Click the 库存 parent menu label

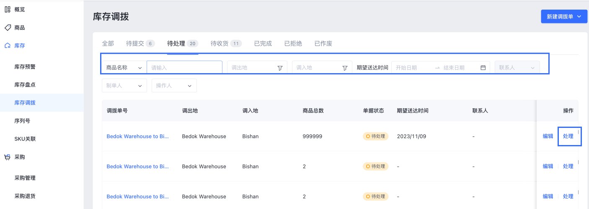20,46
